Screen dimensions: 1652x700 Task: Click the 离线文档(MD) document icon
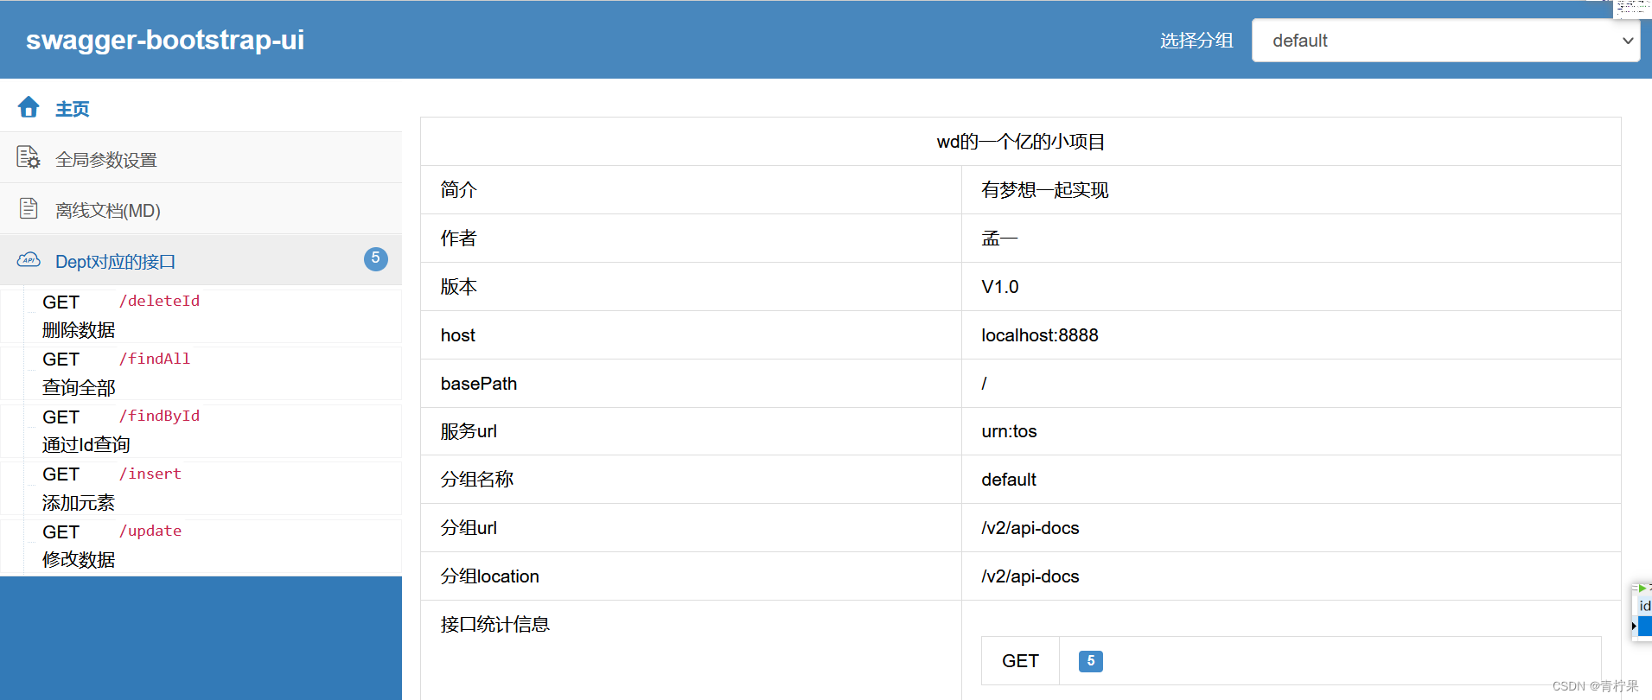[x=29, y=208]
